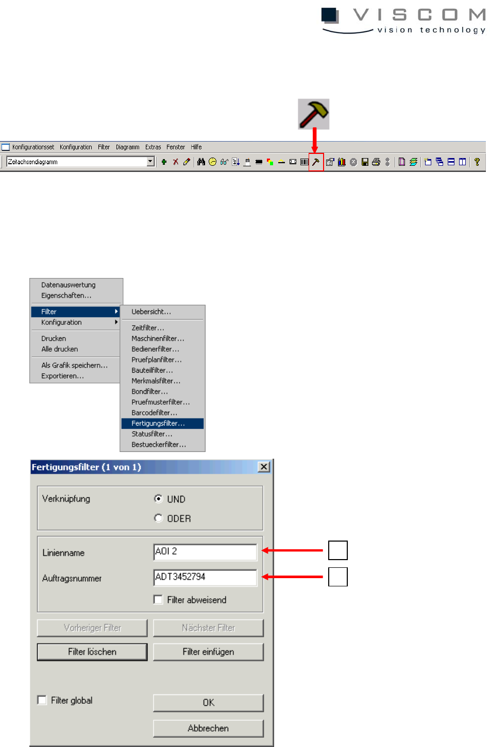Open the Konfiguration menu in menu bar
490x747 pixels.
point(76,147)
